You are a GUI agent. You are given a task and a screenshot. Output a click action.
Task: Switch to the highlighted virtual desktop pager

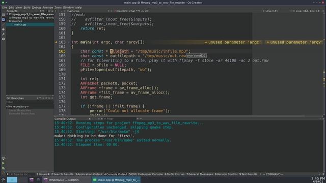12,179
